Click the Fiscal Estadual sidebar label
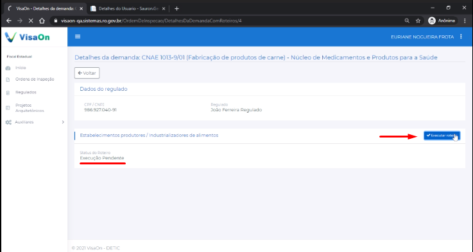The height and width of the screenshot is (252, 473). point(19,56)
